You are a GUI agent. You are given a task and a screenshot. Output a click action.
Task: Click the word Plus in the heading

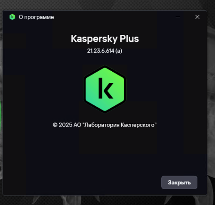click(x=129, y=38)
